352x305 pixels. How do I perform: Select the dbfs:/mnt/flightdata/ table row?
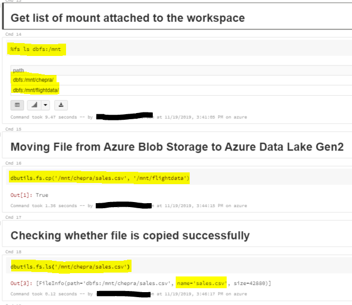pyautogui.click(x=181, y=90)
